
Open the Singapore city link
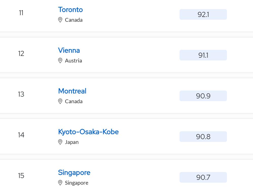point(74,173)
